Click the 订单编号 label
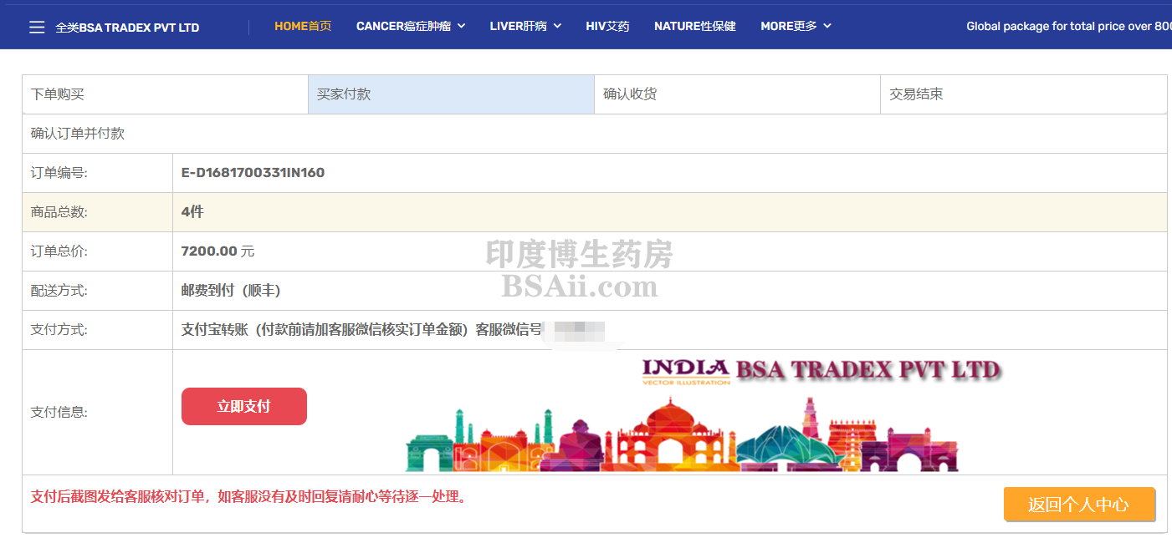Screen dimensions: 1172x538 coord(59,173)
